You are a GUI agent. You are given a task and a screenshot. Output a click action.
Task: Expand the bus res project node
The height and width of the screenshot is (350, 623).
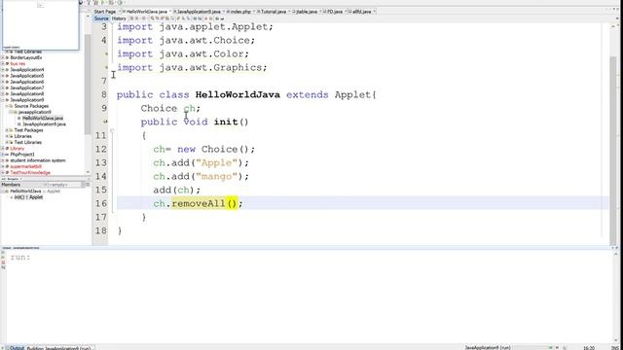3,63
